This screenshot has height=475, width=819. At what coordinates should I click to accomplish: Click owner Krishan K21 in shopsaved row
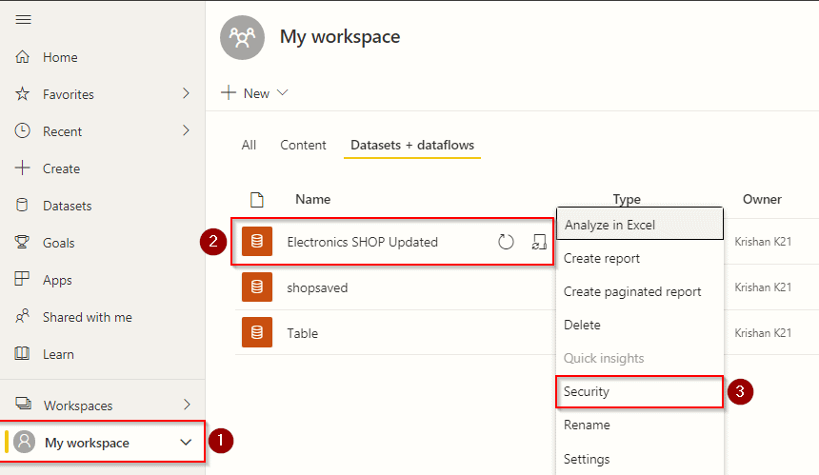click(x=763, y=287)
